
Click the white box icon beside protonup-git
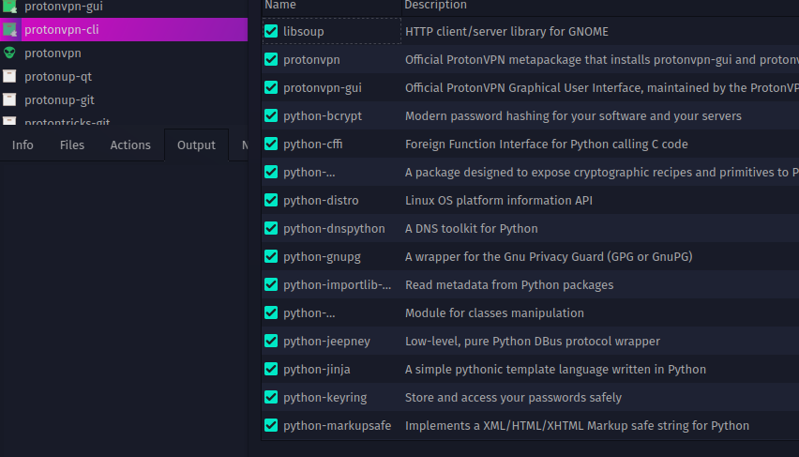pos(9,99)
